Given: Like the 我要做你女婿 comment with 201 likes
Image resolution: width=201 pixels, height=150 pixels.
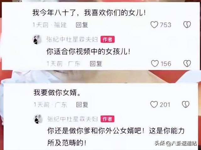Looking at the screenshot, I should pos(154,104).
